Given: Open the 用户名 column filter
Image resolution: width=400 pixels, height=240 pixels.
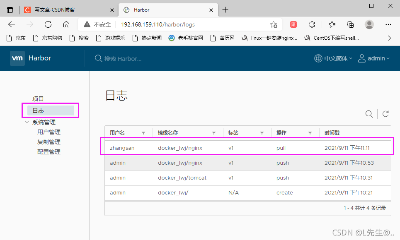Looking at the screenshot, I should [x=143, y=133].
